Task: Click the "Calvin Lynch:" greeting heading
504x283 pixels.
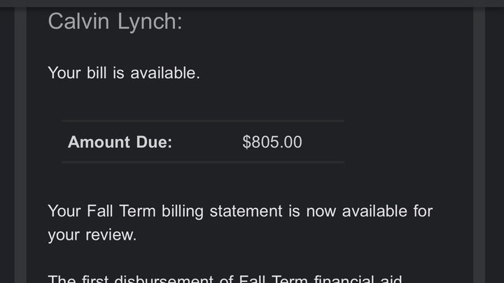Action: coord(115,21)
